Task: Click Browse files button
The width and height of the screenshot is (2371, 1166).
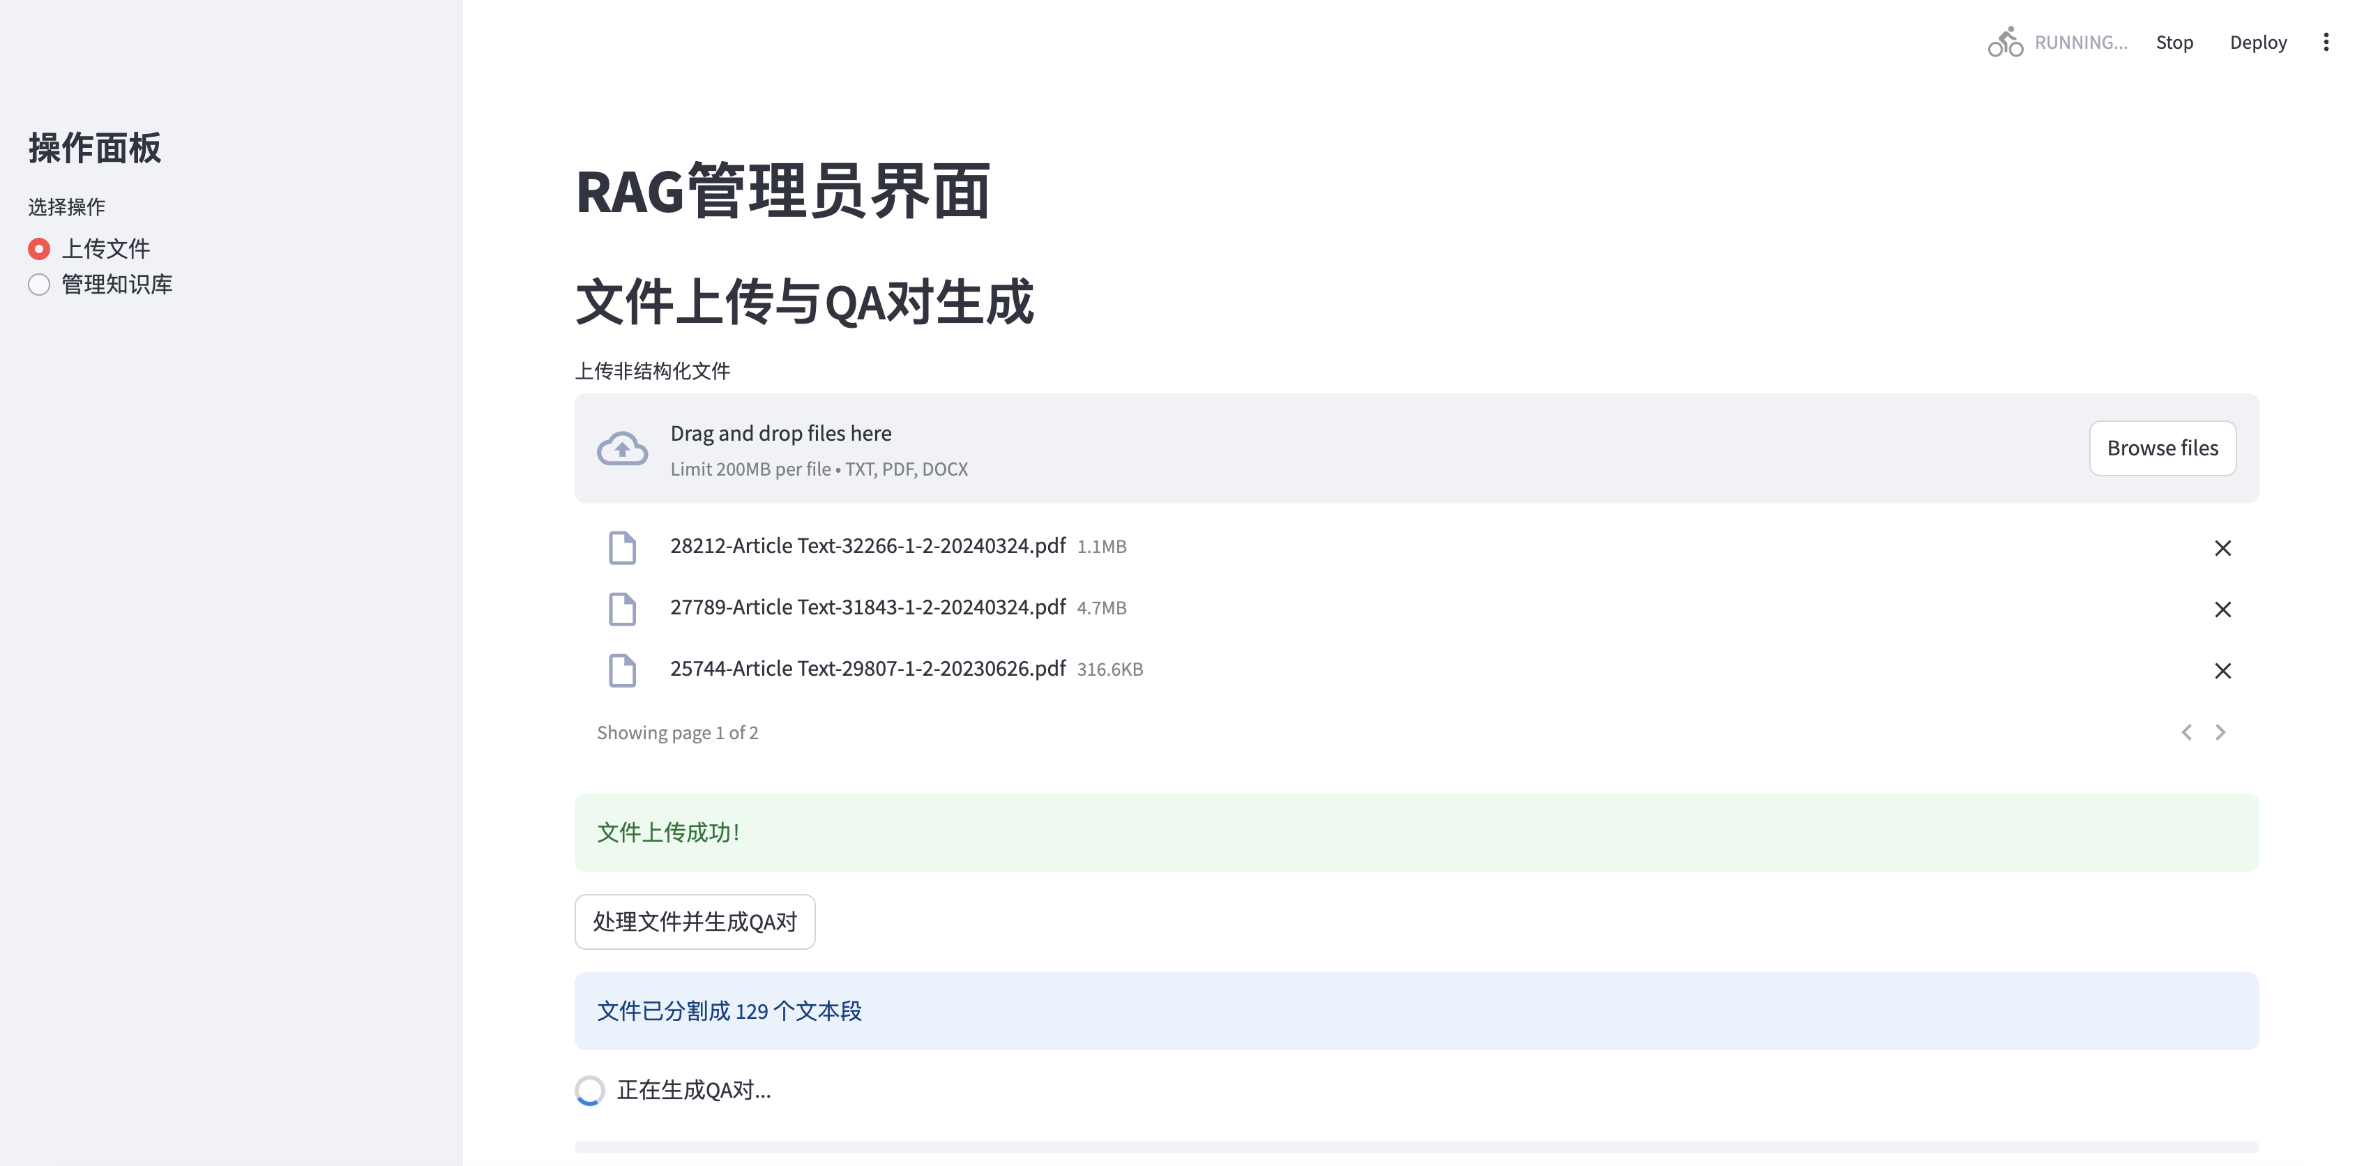Action: click(x=2162, y=448)
